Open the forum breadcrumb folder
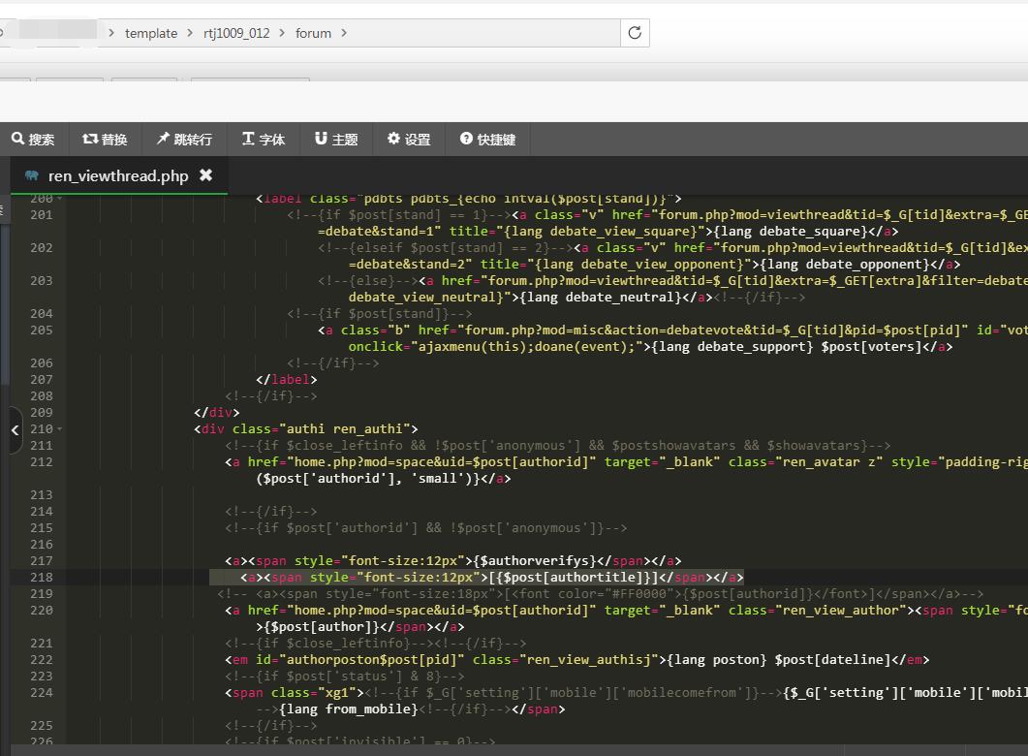Viewport: 1028px width, 756px height. click(313, 33)
